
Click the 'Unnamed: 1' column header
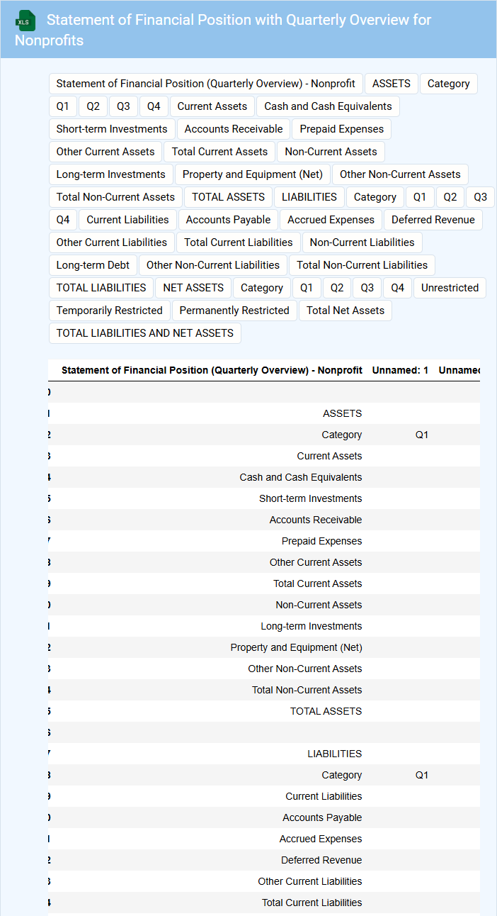click(x=400, y=370)
